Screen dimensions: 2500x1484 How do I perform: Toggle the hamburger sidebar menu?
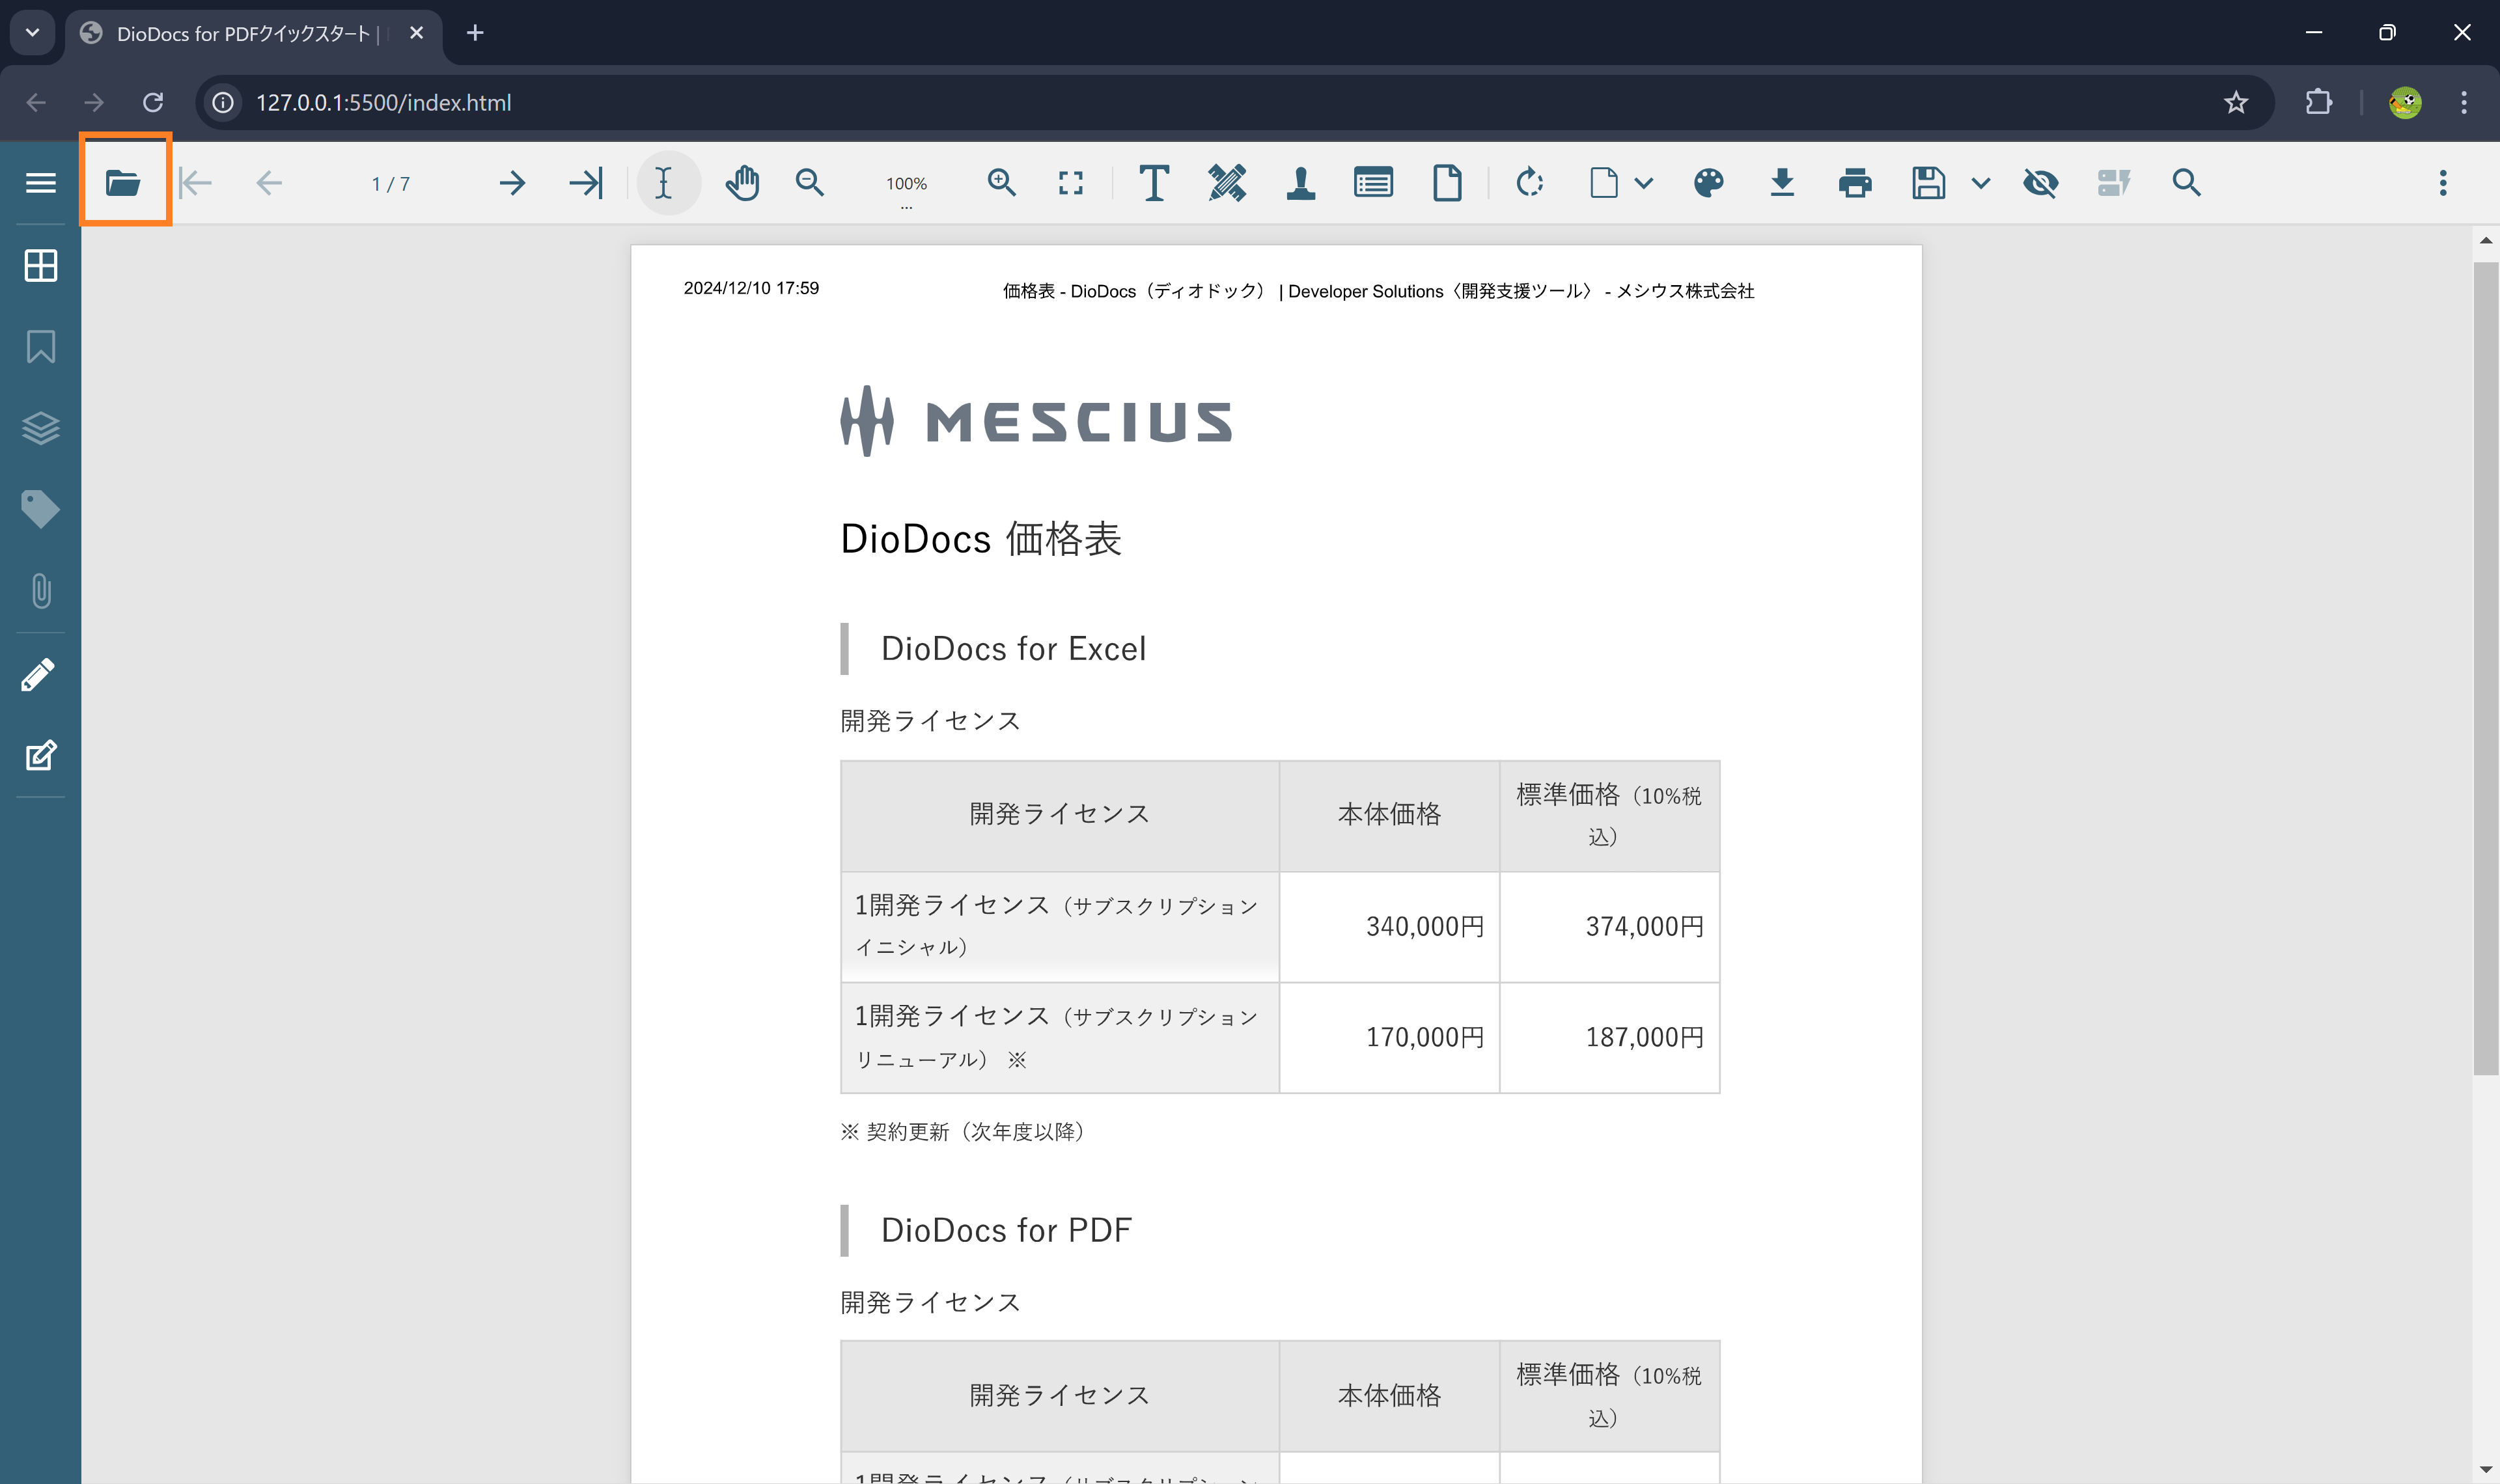(40, 183)
